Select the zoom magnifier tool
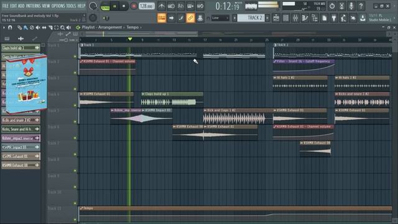The image size is (398, 224). pos(62,27)
